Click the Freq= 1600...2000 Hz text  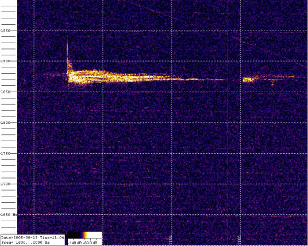pyautogui.click(x=25, y=243)
